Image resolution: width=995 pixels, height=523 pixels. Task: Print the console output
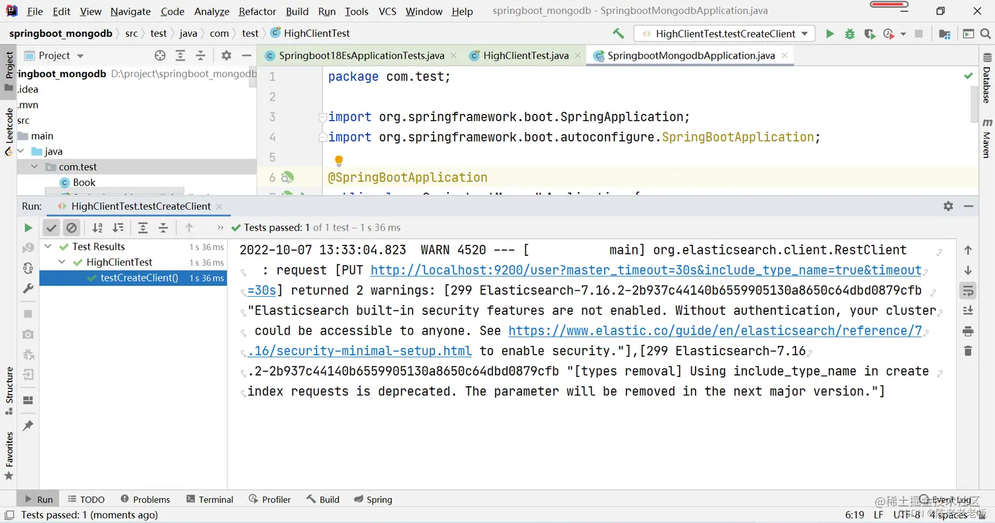click(967, 331)
